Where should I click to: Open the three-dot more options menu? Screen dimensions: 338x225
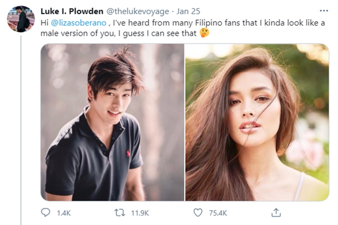click(324, 10)
